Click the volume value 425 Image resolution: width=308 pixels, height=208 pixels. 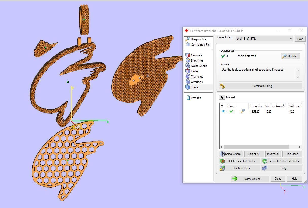pos(292,112)
